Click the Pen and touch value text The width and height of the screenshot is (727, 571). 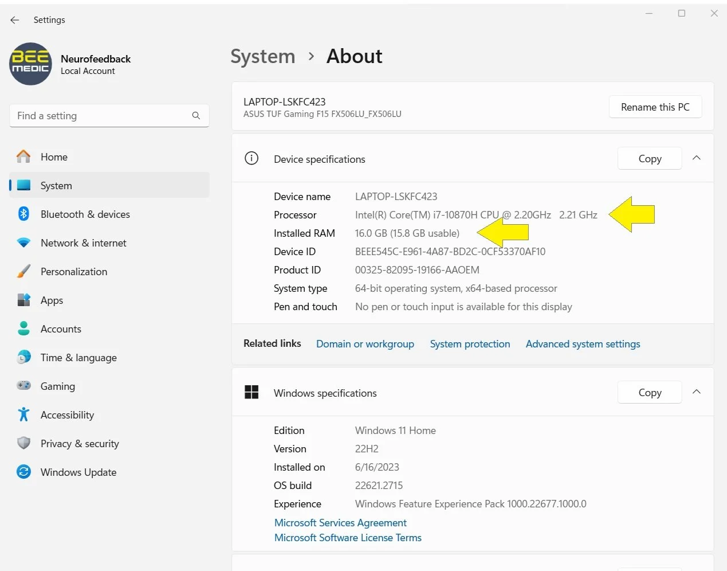[x=463, y=307]
